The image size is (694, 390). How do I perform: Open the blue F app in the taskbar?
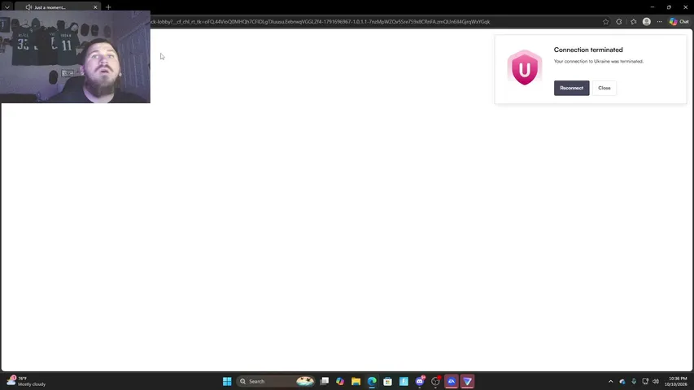pyautogui.click(x=404, y=381)
